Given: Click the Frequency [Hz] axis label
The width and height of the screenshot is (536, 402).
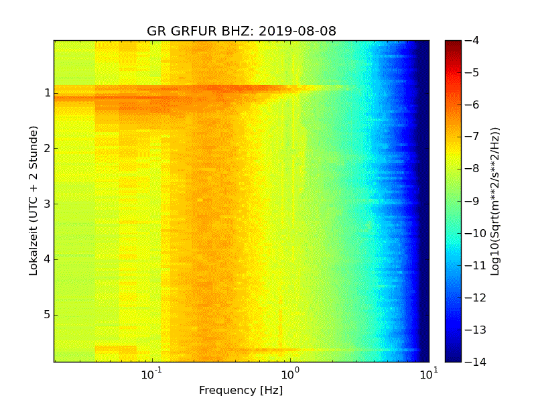Looking at the screenshot, I should (241, 390).
